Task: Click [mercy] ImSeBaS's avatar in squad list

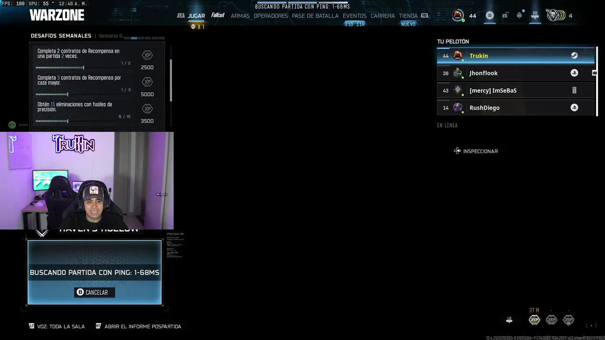Action: (458, 90)
